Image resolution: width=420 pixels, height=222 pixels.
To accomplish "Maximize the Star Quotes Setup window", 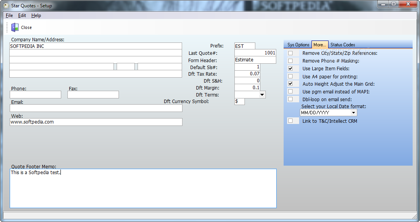I will pyautogui.click(x=394, y=4).
